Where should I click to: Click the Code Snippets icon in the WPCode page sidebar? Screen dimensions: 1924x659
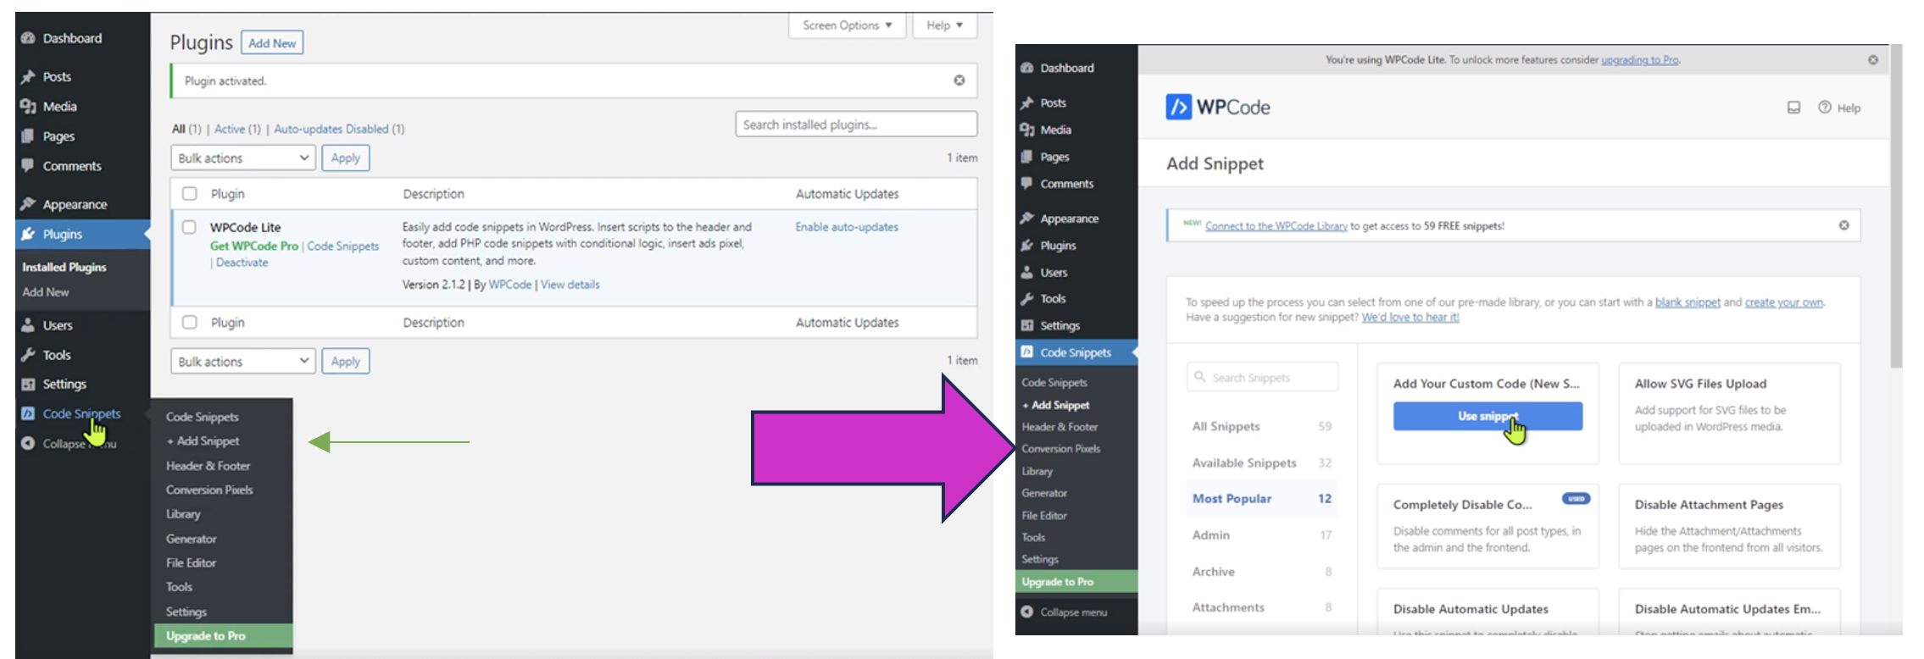tap(1027, 352)
